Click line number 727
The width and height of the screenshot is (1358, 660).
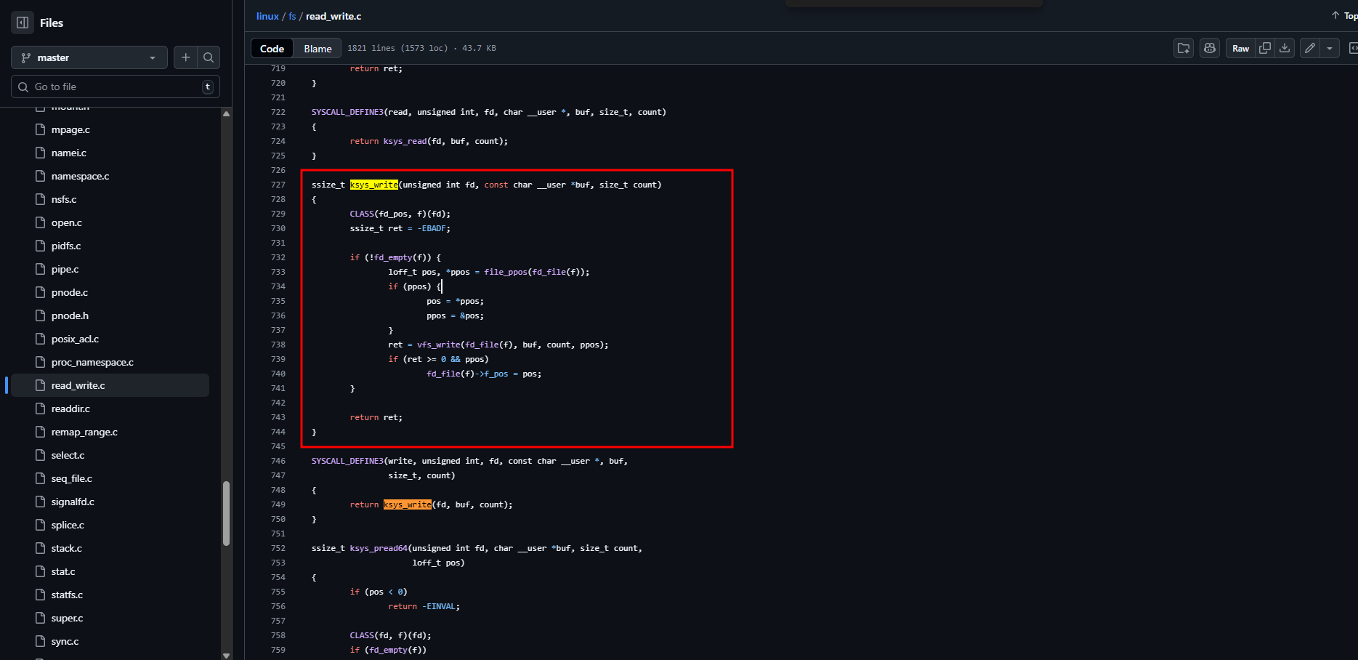pyautogui.click(x=278, y=185)
